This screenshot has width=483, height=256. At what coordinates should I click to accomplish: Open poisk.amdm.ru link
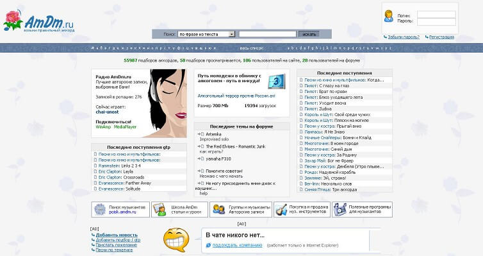pos(122,212)
